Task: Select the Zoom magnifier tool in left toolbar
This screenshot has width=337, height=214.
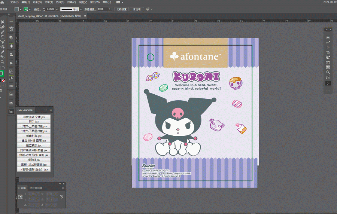Action: click(x=3, y=62)
